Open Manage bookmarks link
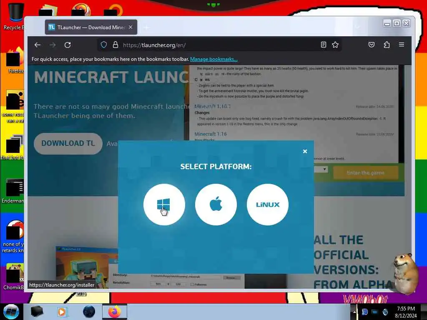The height and width of the screenshot is (320, 427). pos(214,59)
